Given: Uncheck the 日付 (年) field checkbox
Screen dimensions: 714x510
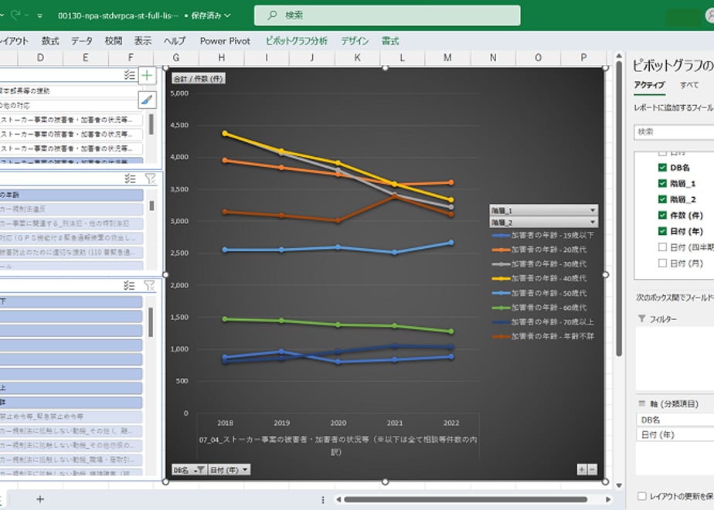Looking at the screenshot, I should pos(662,231).
